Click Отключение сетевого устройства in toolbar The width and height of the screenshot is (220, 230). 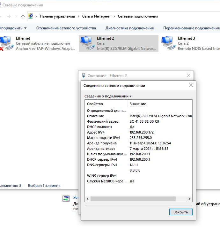(66, 28)
